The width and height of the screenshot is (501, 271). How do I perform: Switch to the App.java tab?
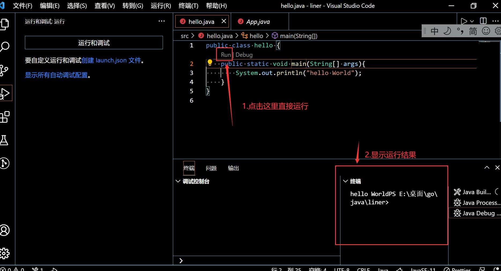pos(258,21)
